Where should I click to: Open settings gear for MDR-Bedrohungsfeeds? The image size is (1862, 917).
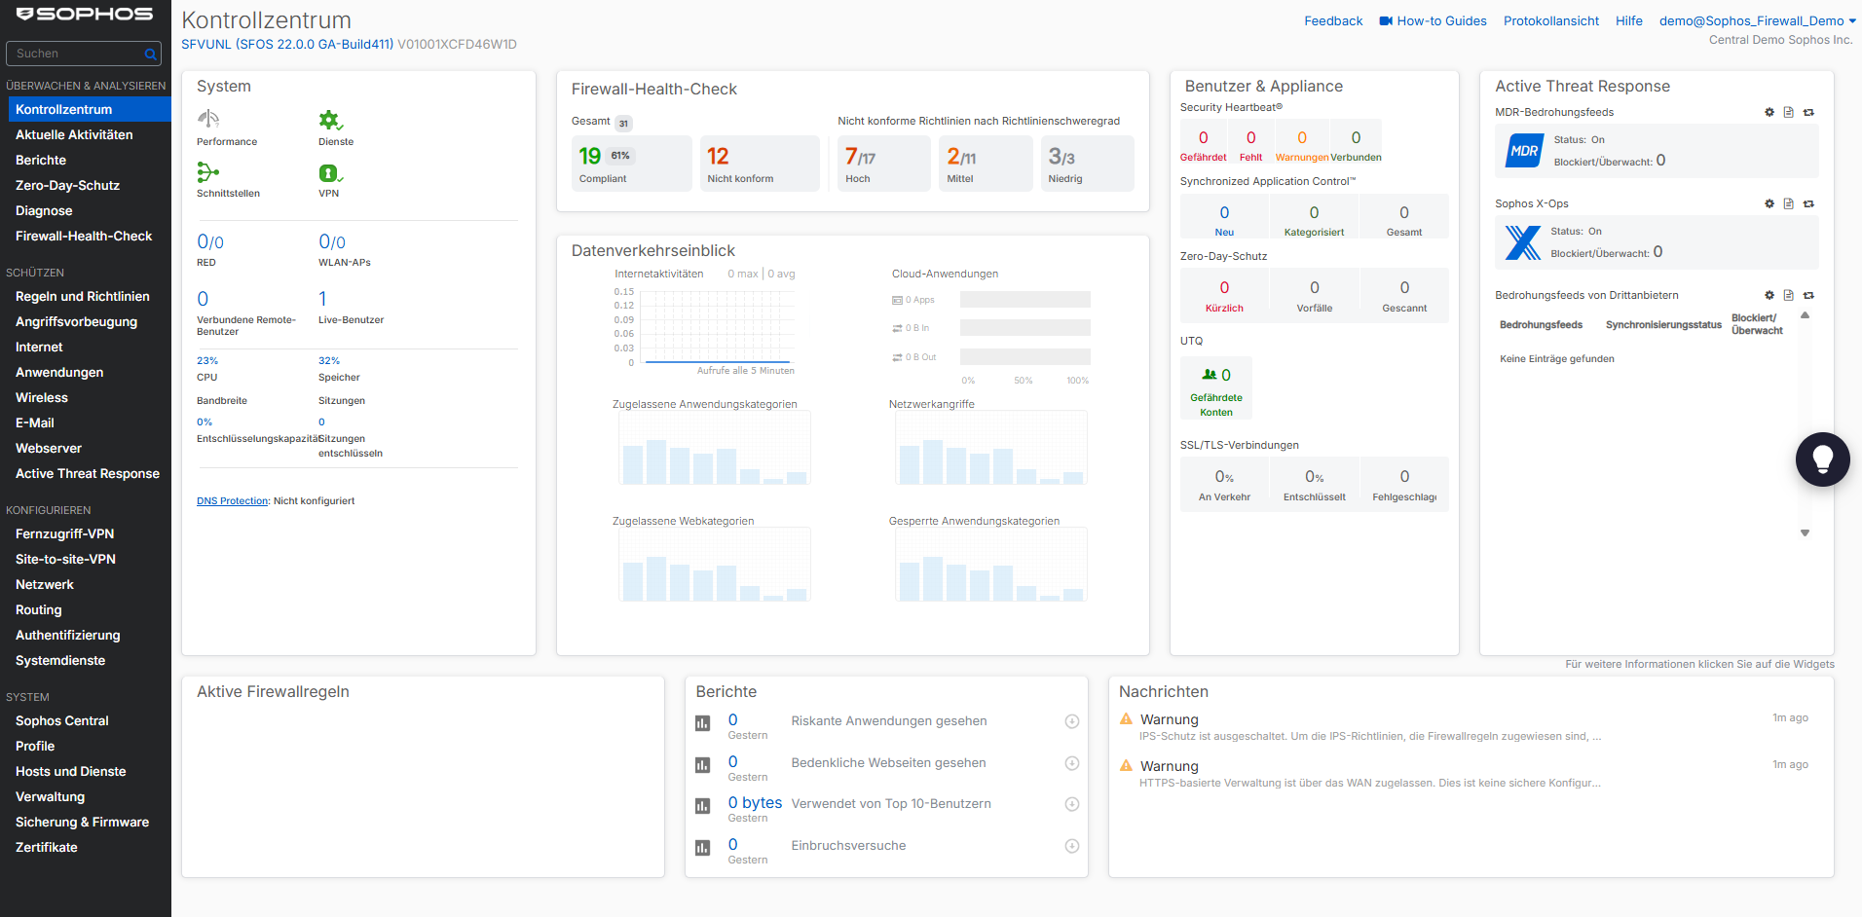(x=1769, y=112)
